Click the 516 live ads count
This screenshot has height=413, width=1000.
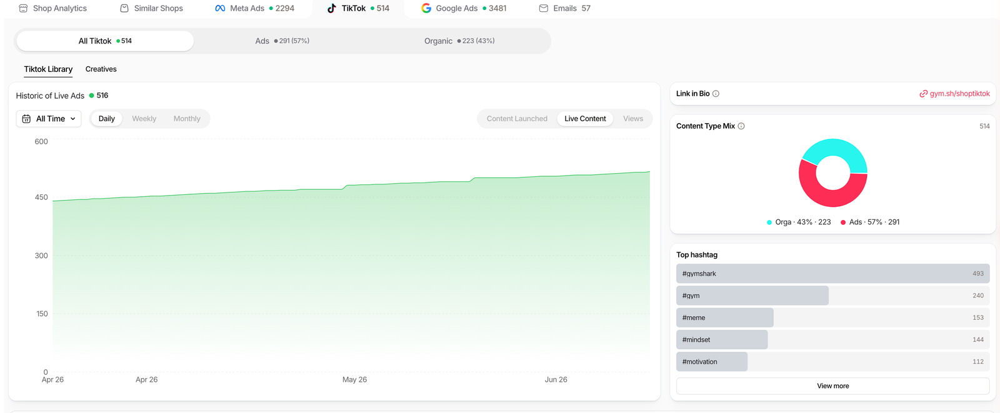(x=102, y=96)
